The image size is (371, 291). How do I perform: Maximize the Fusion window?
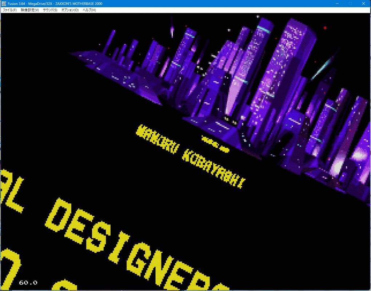(350, 4)
